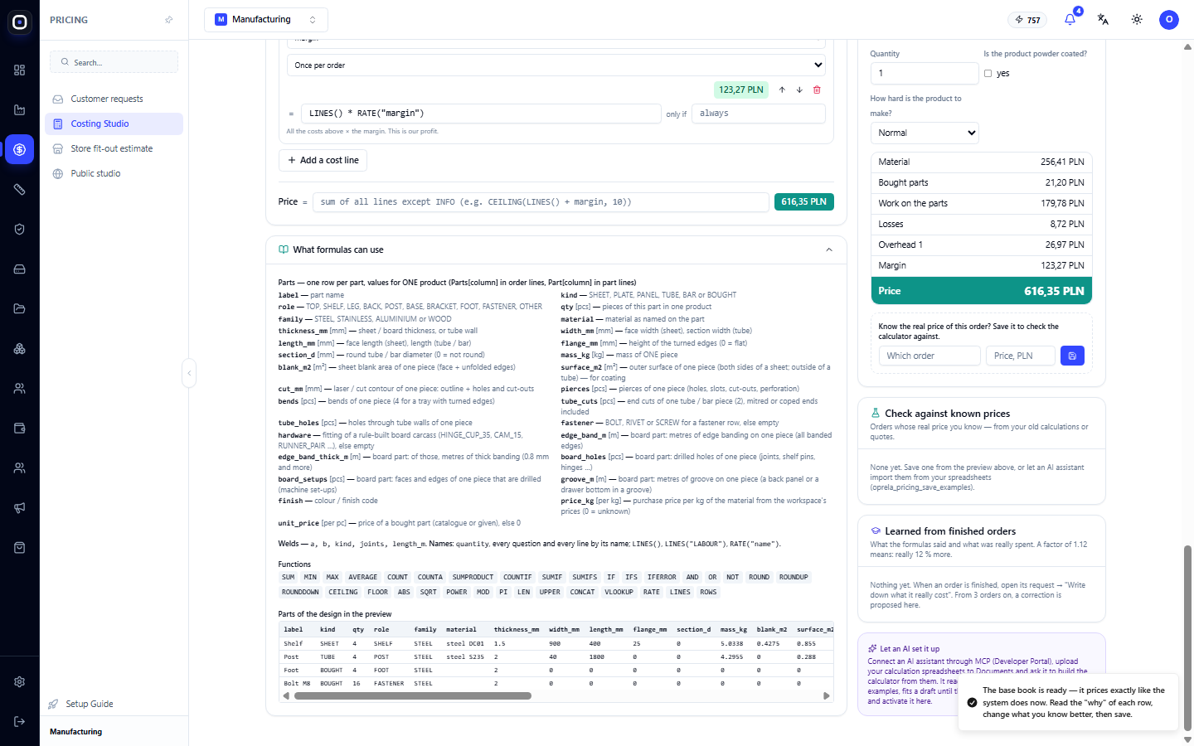The width and height of the screenshot is (1194, 746).
Task: Click the 'Which order' input field
Action: (929, 356)
